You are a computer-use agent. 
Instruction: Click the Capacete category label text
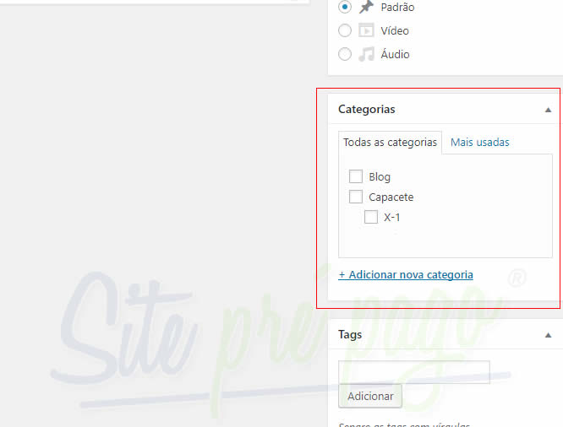(391, 197)
